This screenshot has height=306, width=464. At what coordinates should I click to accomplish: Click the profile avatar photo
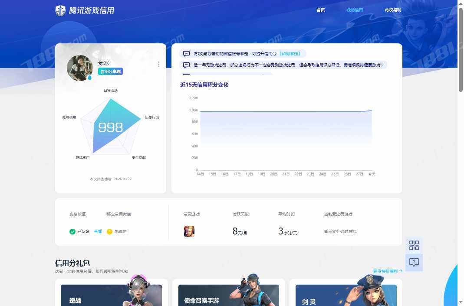(x=79, y=68)
